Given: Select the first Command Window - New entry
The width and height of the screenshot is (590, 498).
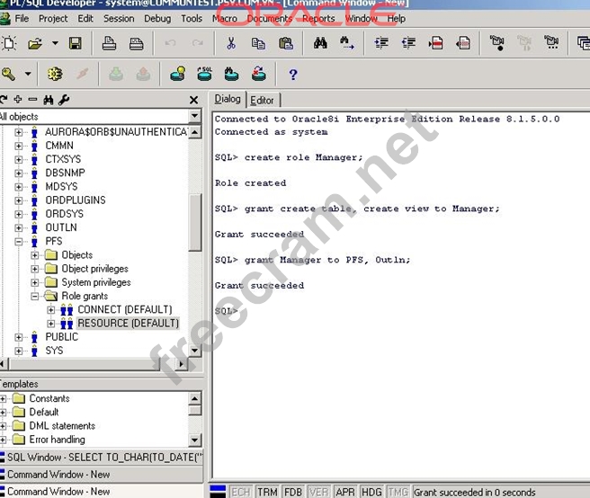Looking at the screenshot, I should point(102,475).
